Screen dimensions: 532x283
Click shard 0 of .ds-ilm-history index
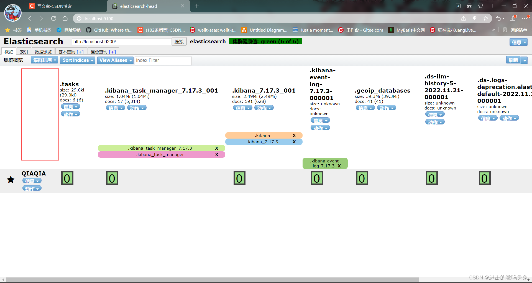[432, 178]
